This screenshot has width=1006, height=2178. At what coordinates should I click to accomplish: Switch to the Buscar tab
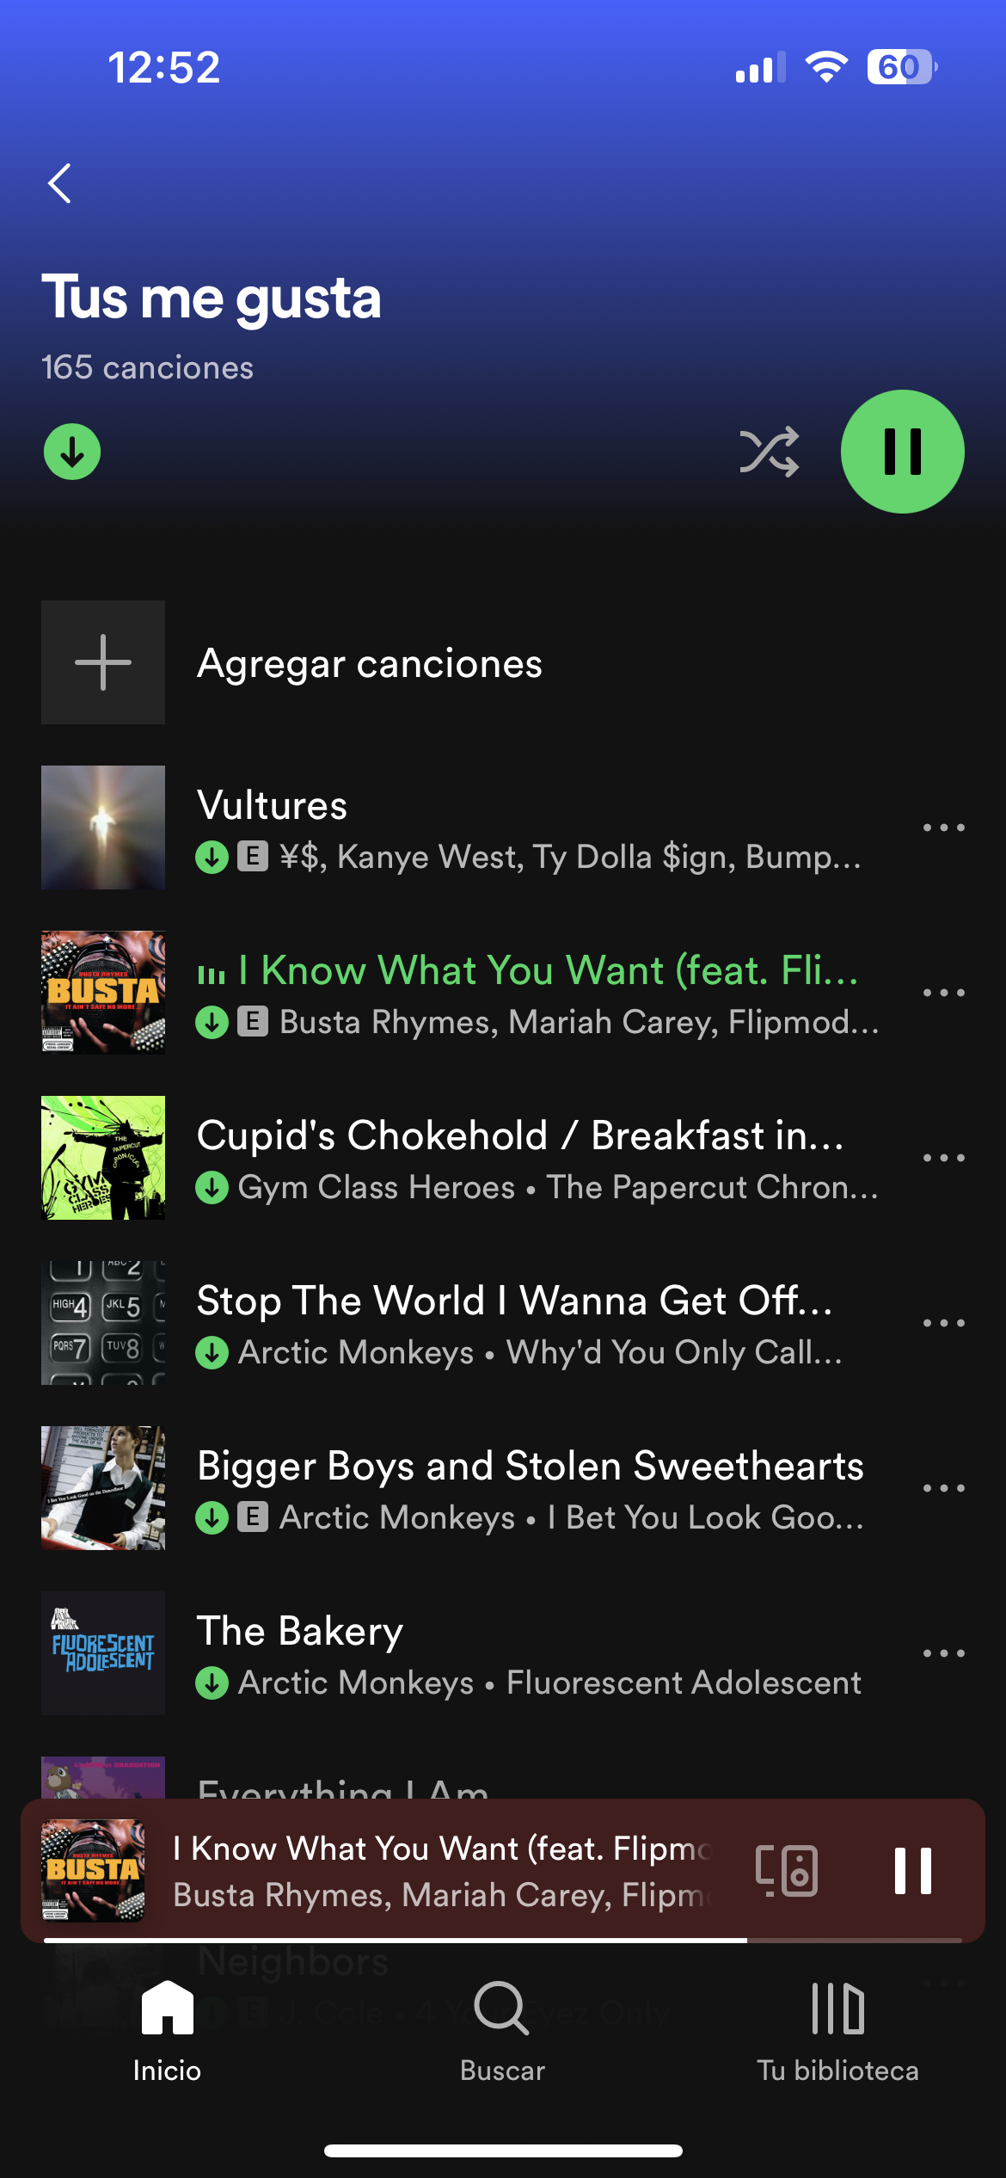(502, 2032)
